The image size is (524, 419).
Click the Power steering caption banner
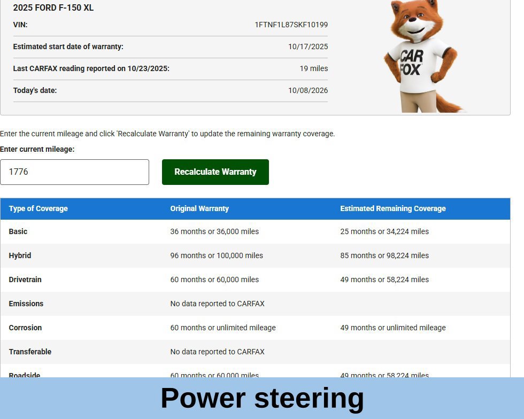coord(262,398)
